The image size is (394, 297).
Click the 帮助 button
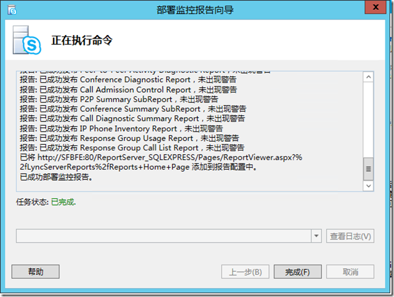coord(36,272)
